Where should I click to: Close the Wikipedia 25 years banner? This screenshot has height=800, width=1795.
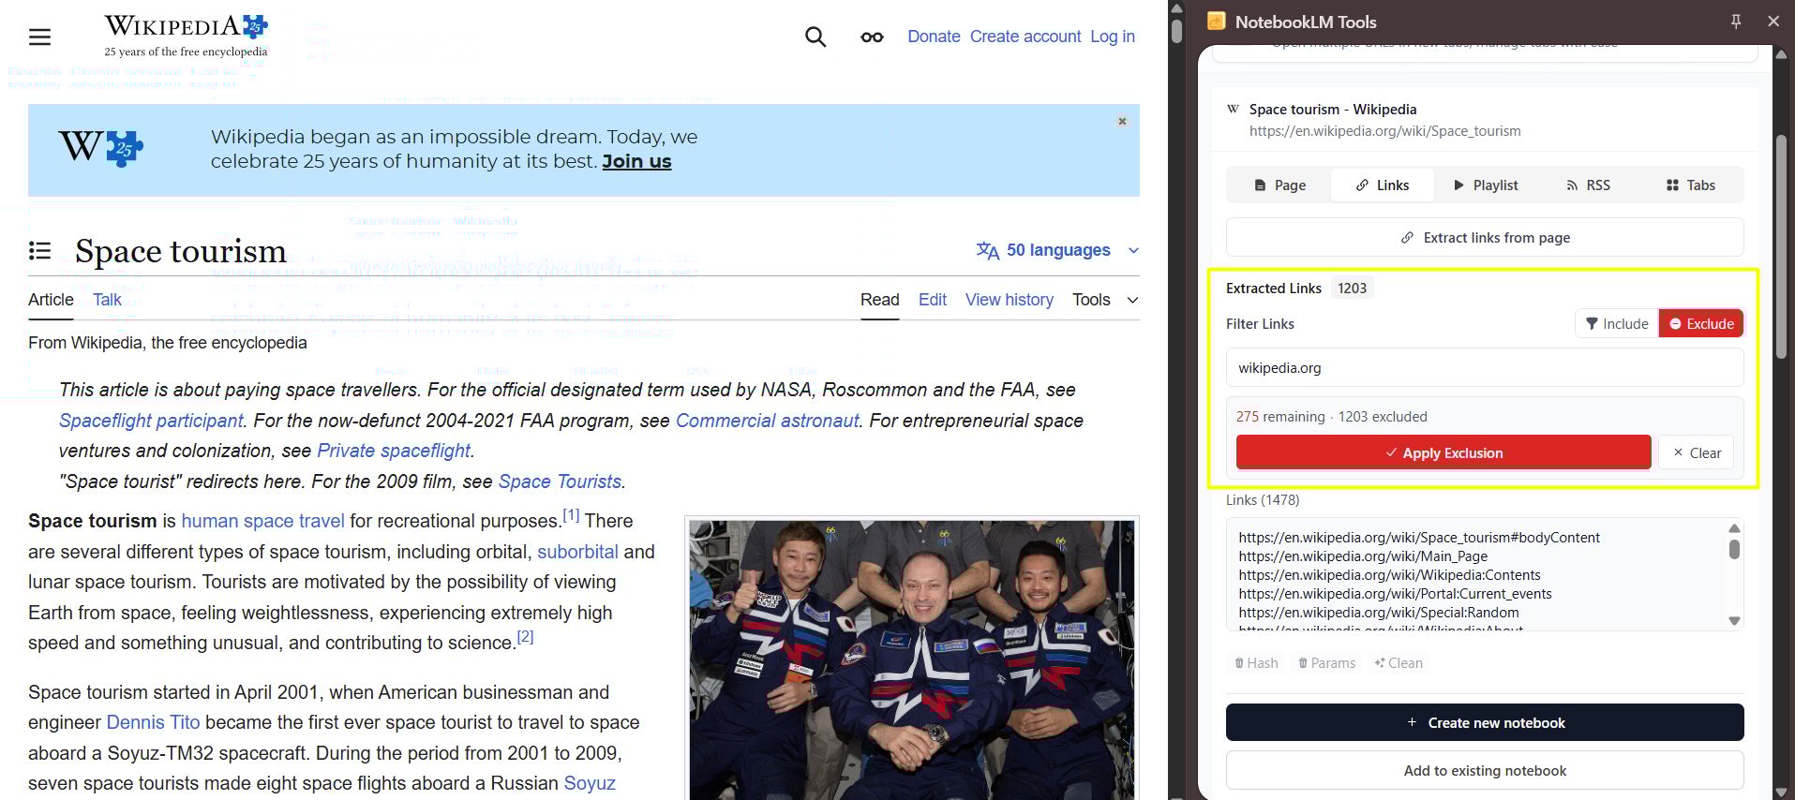[x=1122, y=121]
